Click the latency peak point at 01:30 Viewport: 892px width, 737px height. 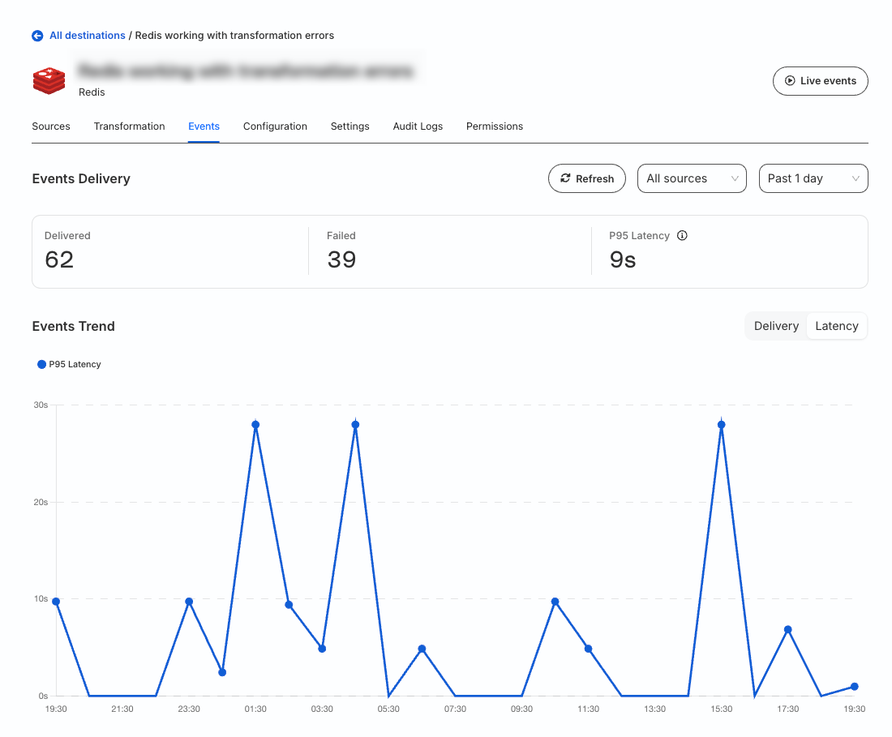pyautogui.click(x=255, y=425)
